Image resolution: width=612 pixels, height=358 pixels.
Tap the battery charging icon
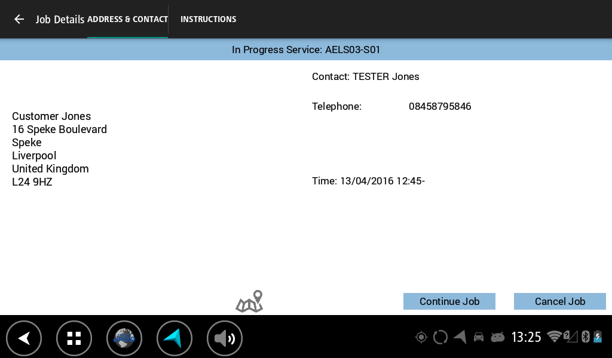point(598,337)
